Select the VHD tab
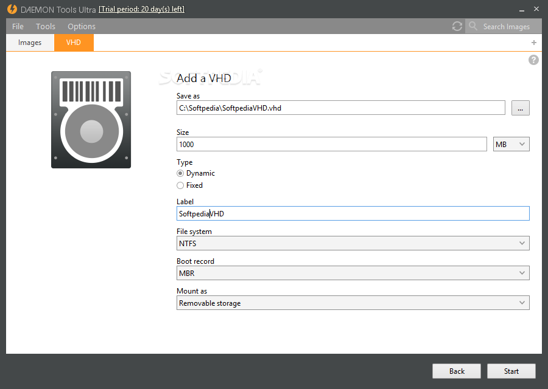 click(74, 43)
